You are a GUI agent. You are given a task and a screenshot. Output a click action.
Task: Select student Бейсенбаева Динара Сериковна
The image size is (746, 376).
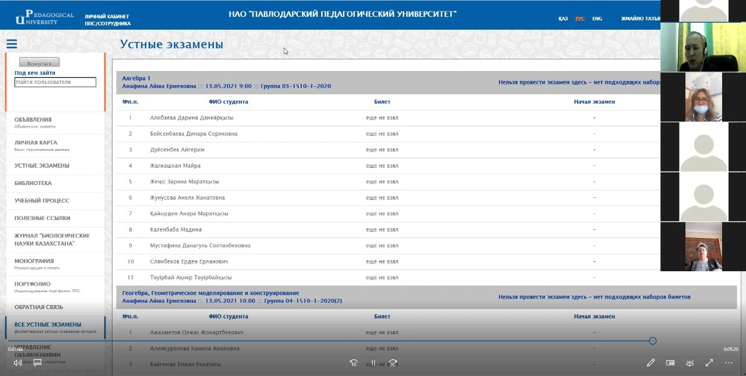click(x=193, y=134)
